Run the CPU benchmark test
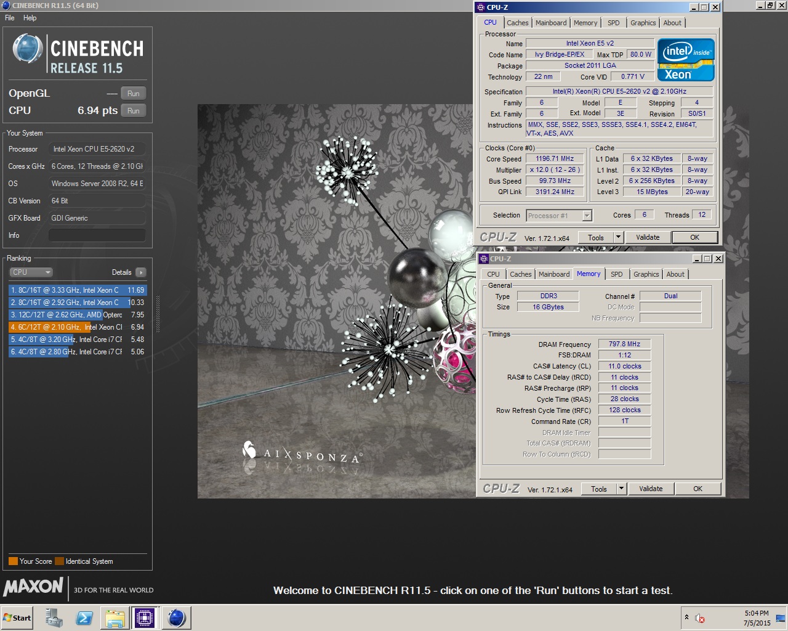Image resolution: width=788 pixels, height=631 pixels. coord(134,111)
